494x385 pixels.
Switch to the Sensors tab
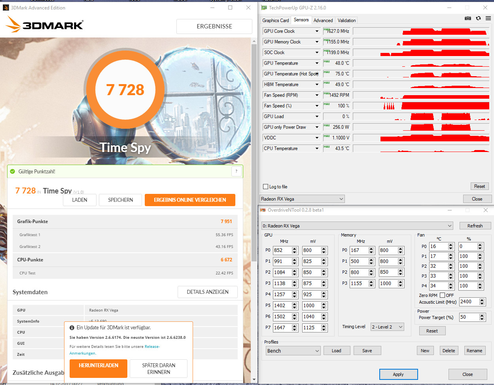click(301, 20)
